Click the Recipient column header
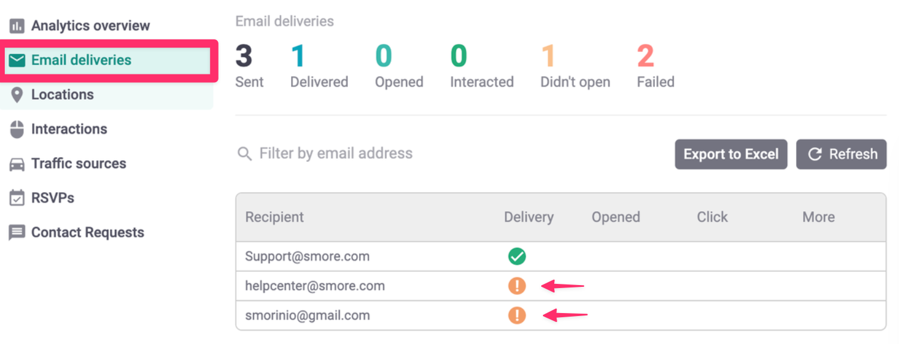Viewport: 899px width, 344px height. pyautogui.click(x=274, y=217)
